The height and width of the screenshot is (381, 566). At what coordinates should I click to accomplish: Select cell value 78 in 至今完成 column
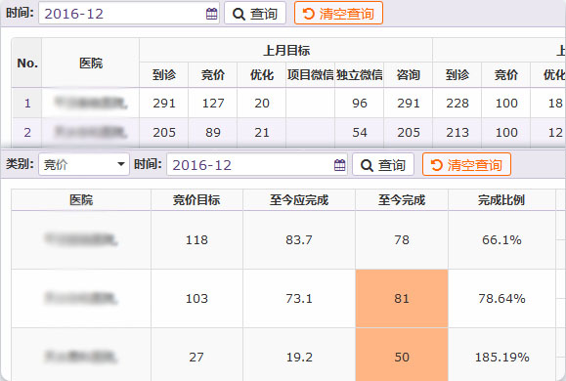coord(402,239)
